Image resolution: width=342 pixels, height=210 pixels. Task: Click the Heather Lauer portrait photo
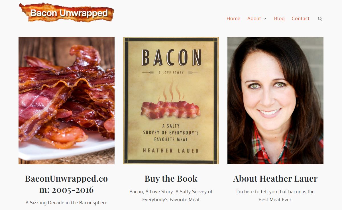(275, 100)
